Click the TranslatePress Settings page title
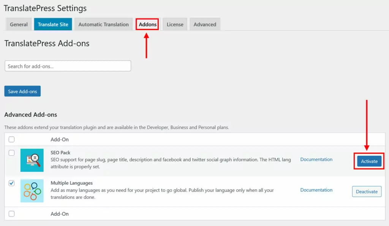Image resolution: width=389 pixels, height=226 pixels. (x=45, y=8)
